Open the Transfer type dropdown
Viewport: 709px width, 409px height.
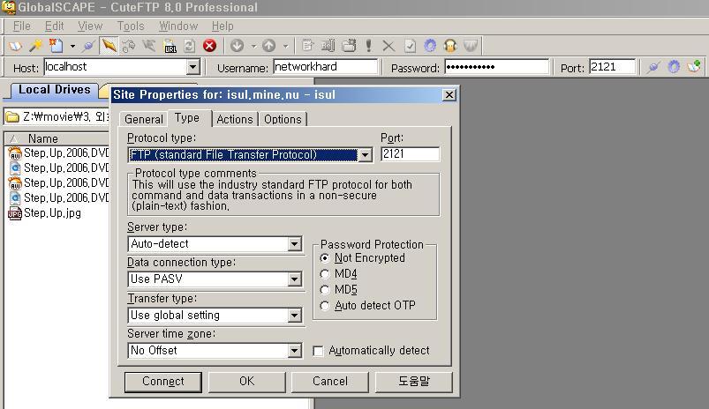[x=294, y=315]
